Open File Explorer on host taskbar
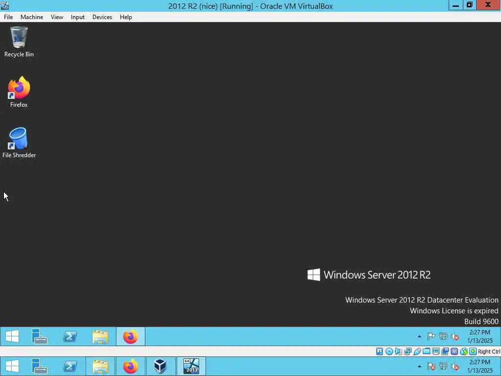This screenshot has height=376, width=501. [x=100, y=366]
